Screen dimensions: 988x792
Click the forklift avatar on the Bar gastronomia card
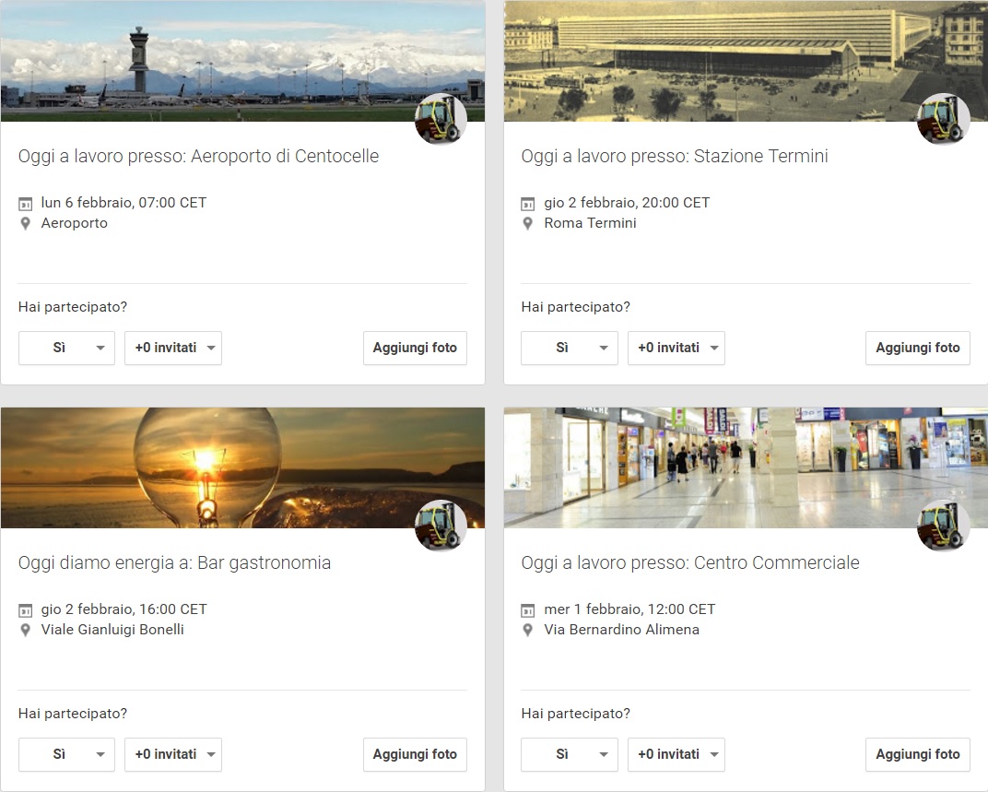coord(441,526)
